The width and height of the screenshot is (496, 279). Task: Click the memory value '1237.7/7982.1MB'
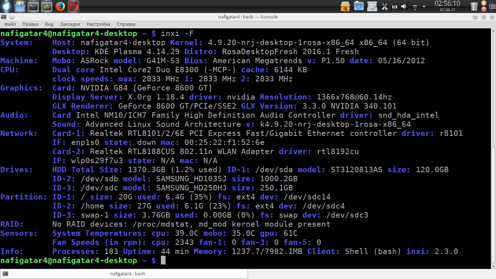point(267,251)
